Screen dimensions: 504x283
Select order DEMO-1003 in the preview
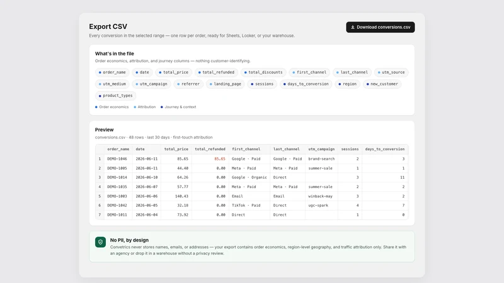click(117, 196)
